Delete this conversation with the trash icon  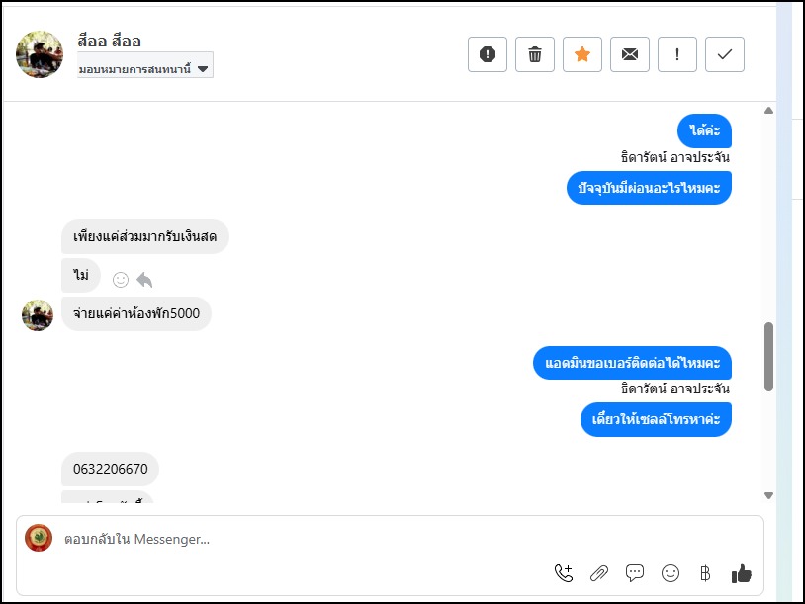tap(535, 54)
